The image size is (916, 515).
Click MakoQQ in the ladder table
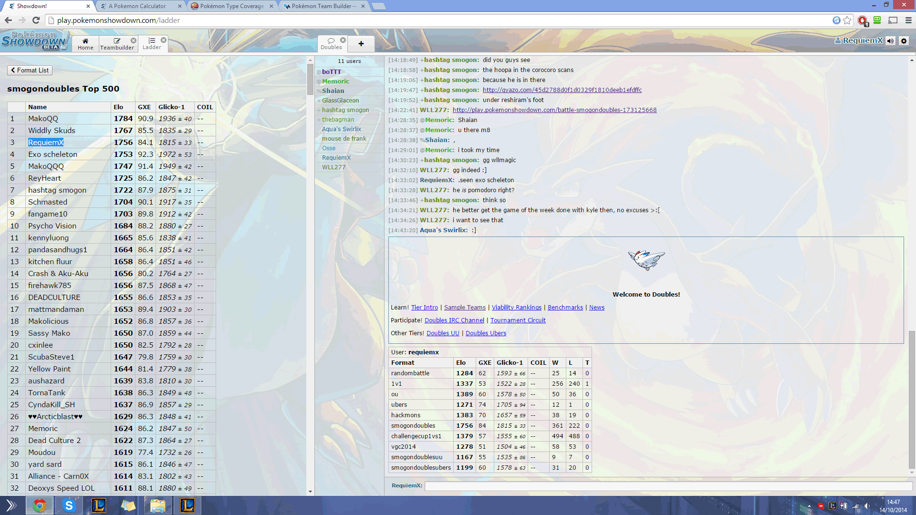coord(43,118)
